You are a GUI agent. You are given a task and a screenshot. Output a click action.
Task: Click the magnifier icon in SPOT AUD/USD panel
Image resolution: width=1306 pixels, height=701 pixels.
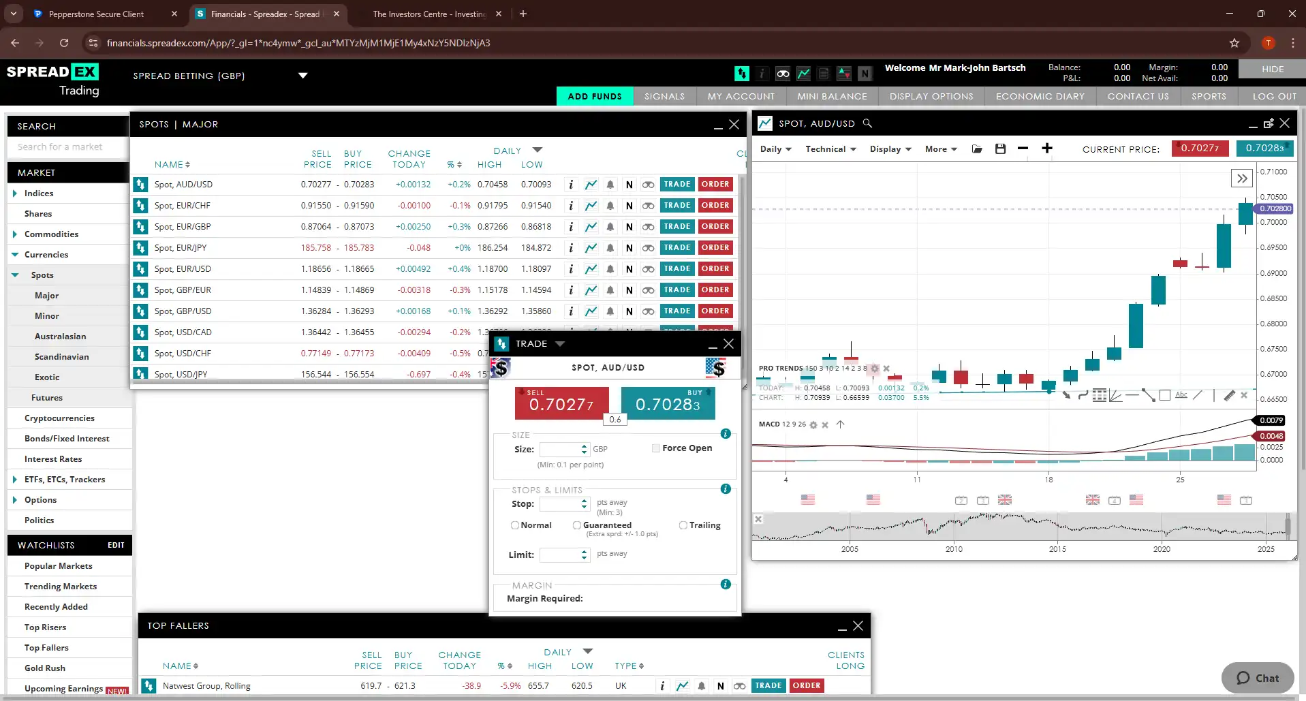coord(868,123)
